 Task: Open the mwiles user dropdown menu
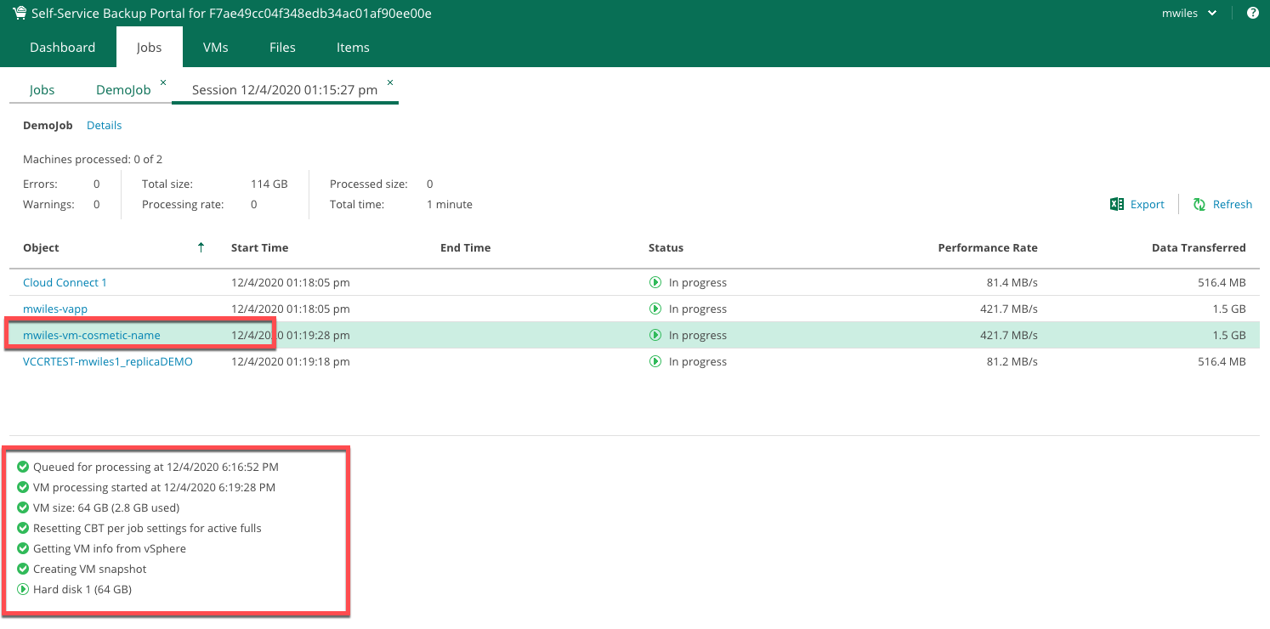(x=1188, y=13)
